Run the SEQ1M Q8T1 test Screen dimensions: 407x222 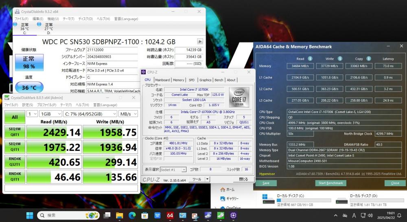pos(15,132)
